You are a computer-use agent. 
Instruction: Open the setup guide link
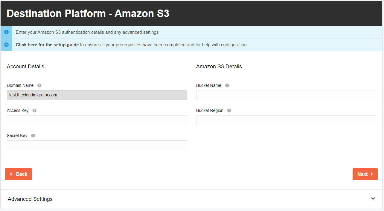click(47, 45)
